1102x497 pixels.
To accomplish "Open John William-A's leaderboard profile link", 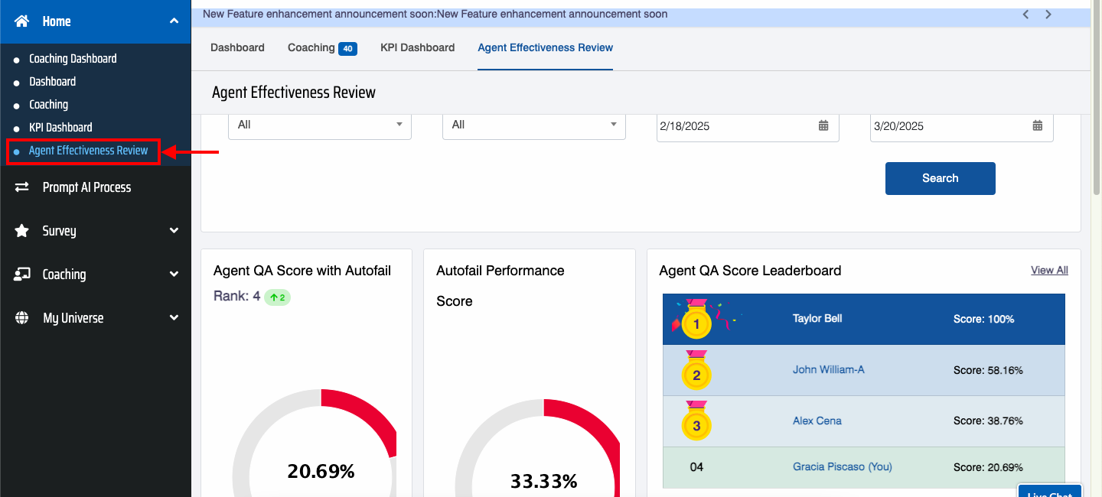I will click(828, 370).
